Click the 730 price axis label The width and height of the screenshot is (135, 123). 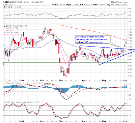click(x=130, y=38)
